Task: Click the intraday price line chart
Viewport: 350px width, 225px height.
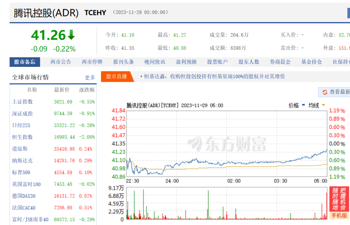Action: click(227, 144)
